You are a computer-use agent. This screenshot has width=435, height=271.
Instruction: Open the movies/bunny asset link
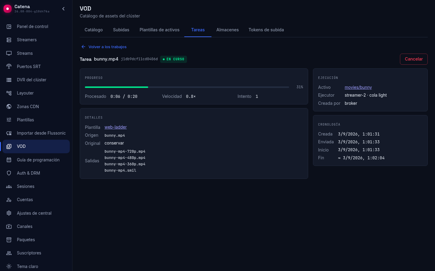358,87
